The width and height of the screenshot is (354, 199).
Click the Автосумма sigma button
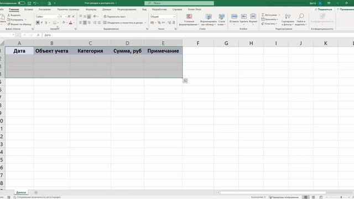coord(269,15)
